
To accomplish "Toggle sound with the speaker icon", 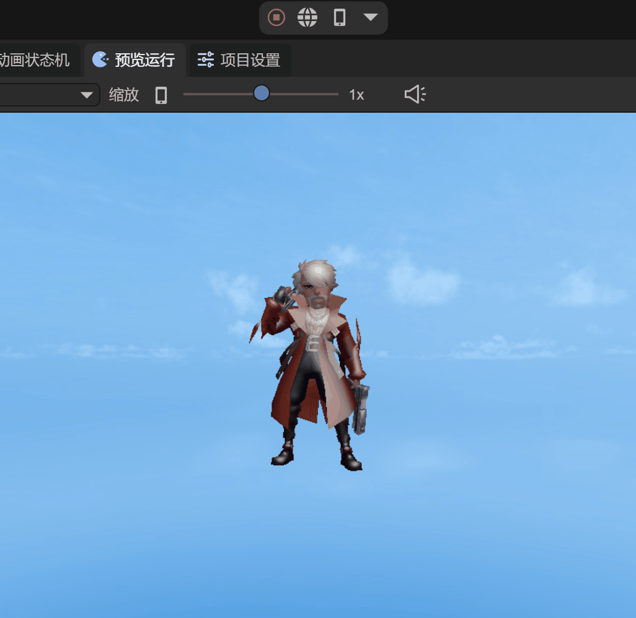I will tap(415, 94).
